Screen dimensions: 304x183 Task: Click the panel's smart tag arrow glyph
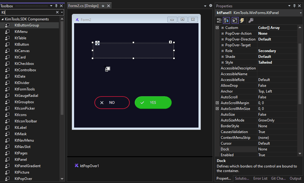[170, 42]
